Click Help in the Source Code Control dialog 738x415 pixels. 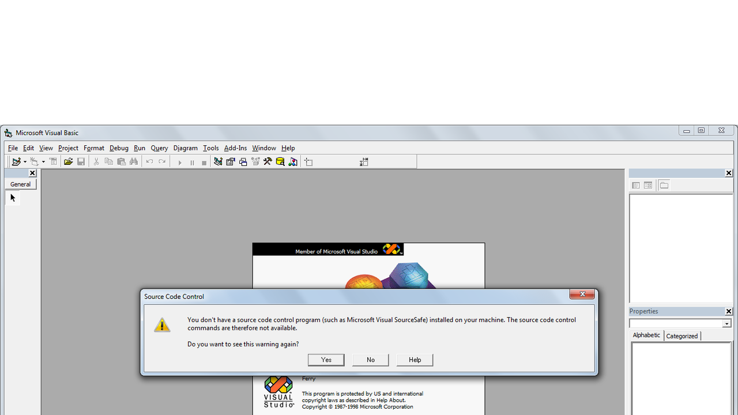(415, 360)
